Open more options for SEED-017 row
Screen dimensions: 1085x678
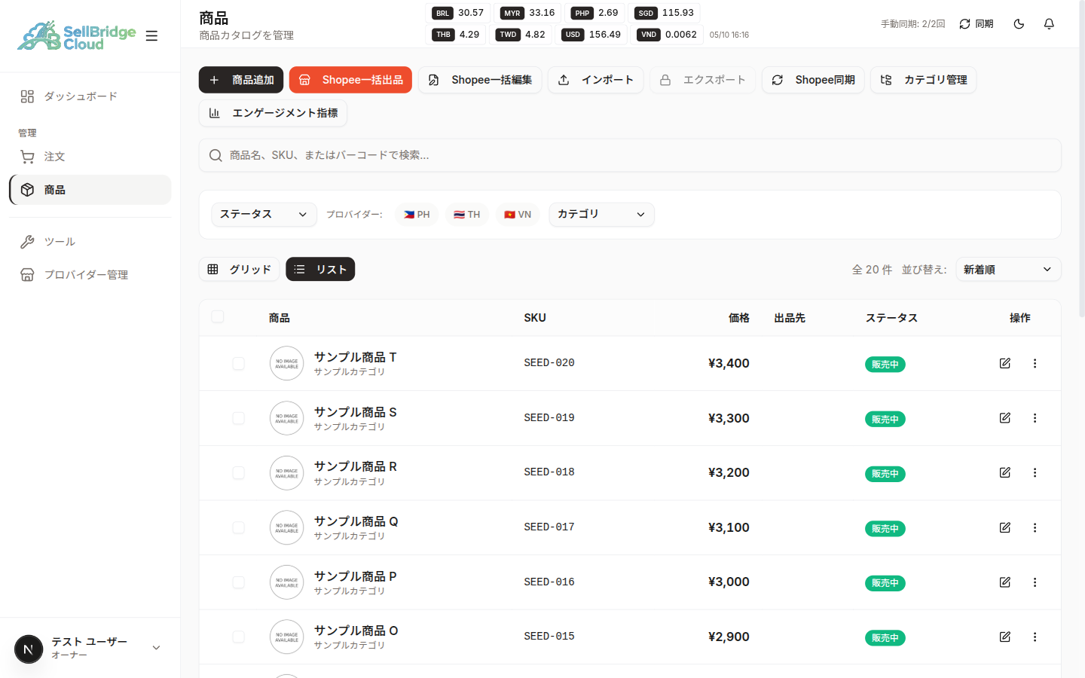click(1035, 528)
